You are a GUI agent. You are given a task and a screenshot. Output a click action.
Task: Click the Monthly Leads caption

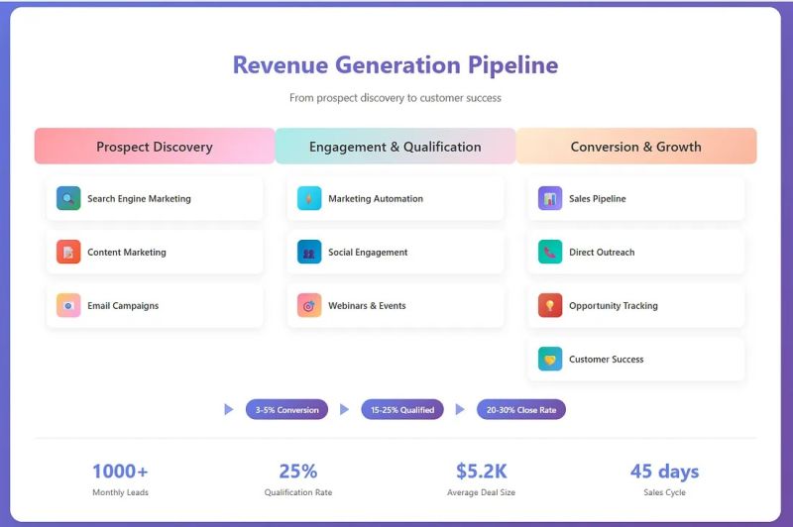(x=120, y=492)
